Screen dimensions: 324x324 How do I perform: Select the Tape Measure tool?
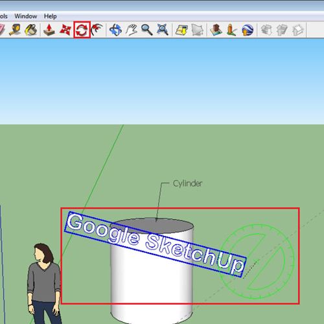[x=15, y=30]
